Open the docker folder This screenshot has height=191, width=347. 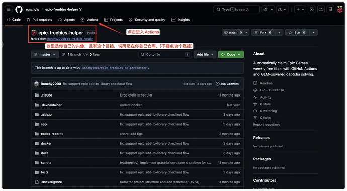[x=46, y=143]
